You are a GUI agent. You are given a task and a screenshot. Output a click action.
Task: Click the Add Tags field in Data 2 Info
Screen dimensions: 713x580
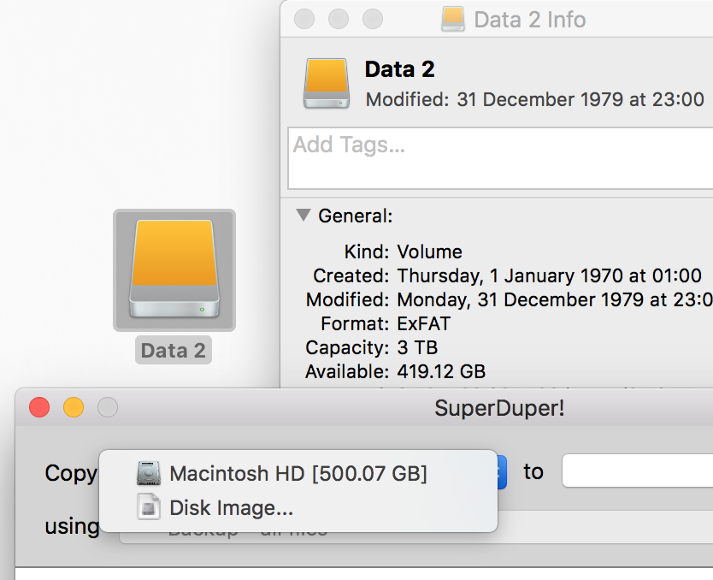coord(500,158)
